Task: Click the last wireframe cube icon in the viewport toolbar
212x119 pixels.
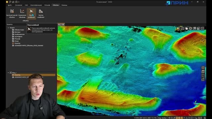Action: tap(202, 28)
